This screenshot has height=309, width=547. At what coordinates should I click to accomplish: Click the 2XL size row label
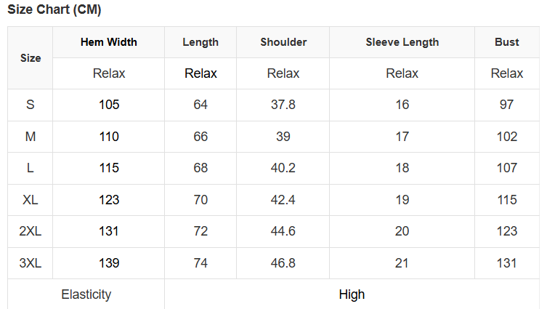pos(31,231)
